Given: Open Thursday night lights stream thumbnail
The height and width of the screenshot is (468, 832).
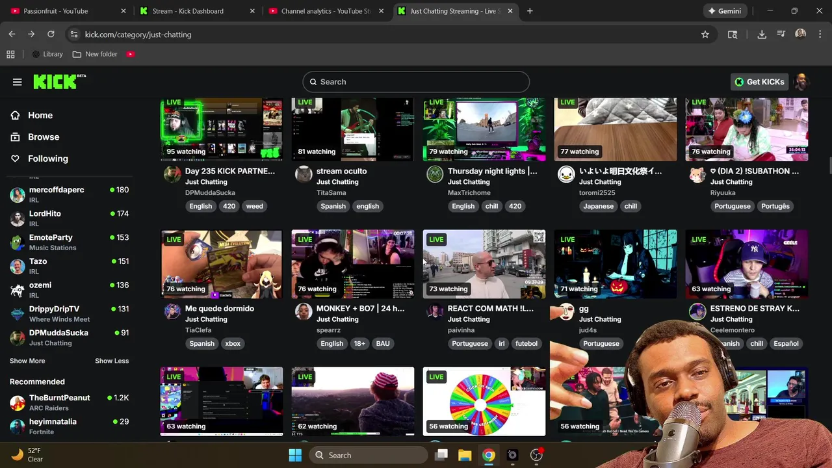Looking at the screenshot, I should (484, 129).
